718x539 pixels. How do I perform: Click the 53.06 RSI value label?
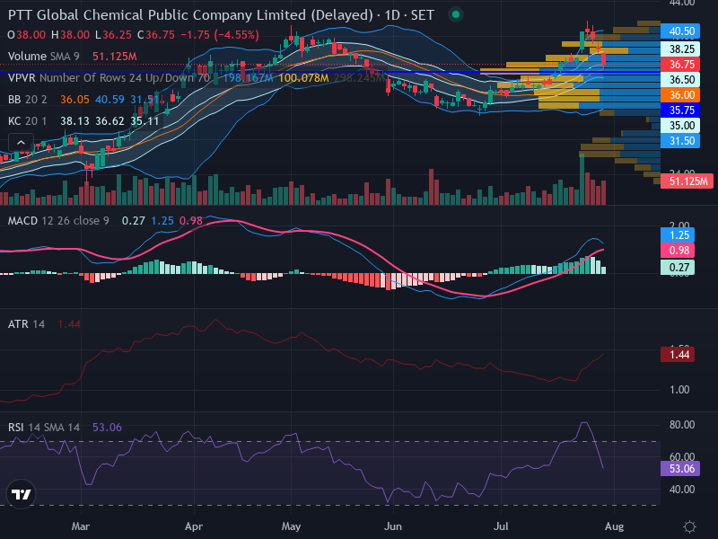point(680,468)
